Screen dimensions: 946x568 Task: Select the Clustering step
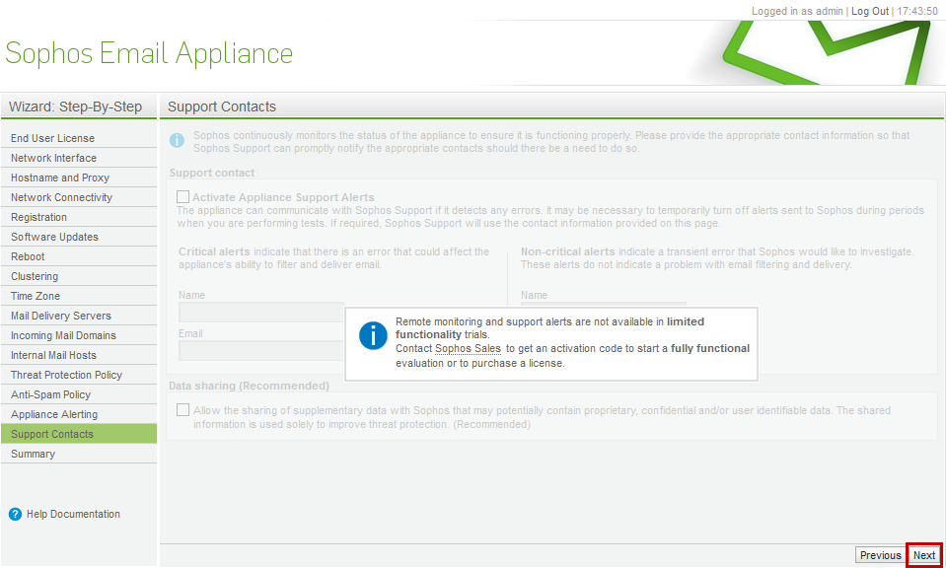79,276
